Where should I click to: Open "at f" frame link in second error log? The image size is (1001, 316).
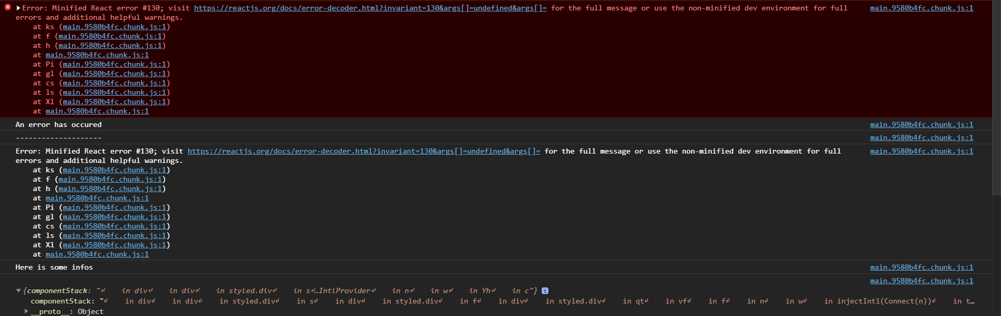pos(110,179)
